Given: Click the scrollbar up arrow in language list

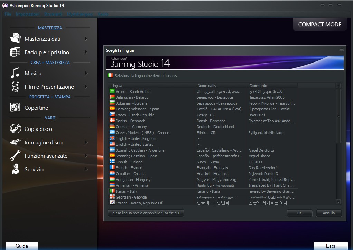Looking at the screenshot, I should click(338, 86).
